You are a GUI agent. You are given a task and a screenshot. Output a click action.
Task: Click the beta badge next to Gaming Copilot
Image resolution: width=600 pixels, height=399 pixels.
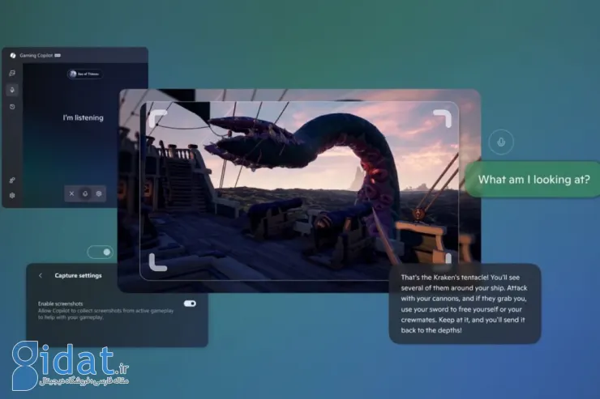coord(58,55)
